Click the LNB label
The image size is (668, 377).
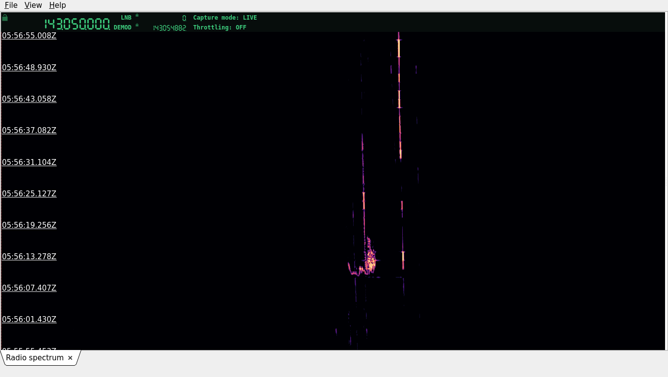click(x=126, y=18)
